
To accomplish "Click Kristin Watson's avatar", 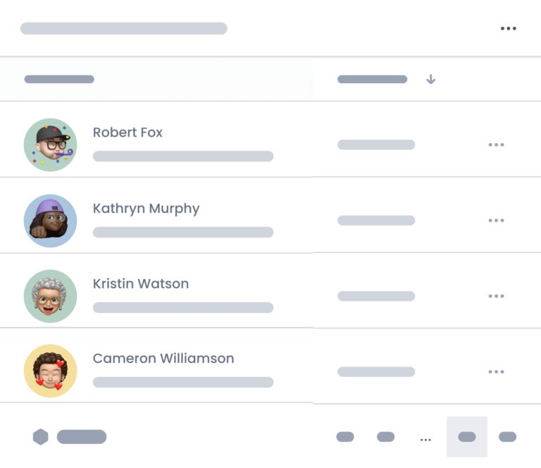I will tap(50, 296).
